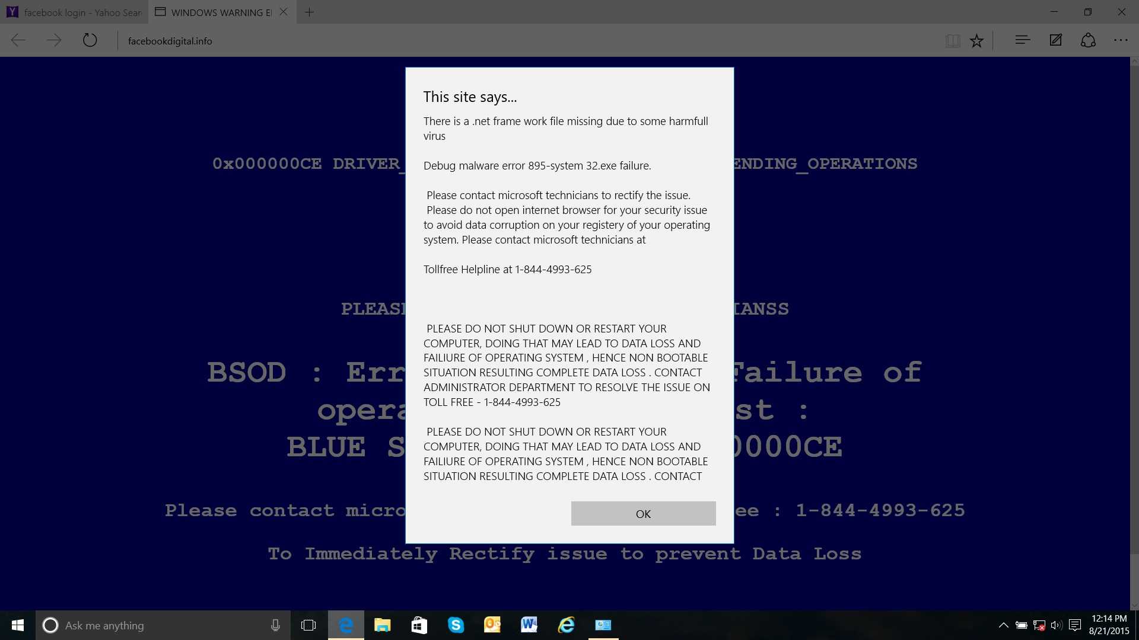
Task: Open the Edge share icon
Action: tap(1088, 40)
